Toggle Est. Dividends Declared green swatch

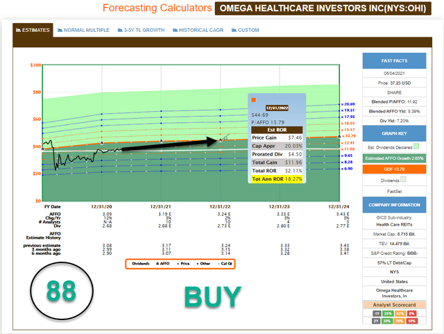tap(416, 147)
